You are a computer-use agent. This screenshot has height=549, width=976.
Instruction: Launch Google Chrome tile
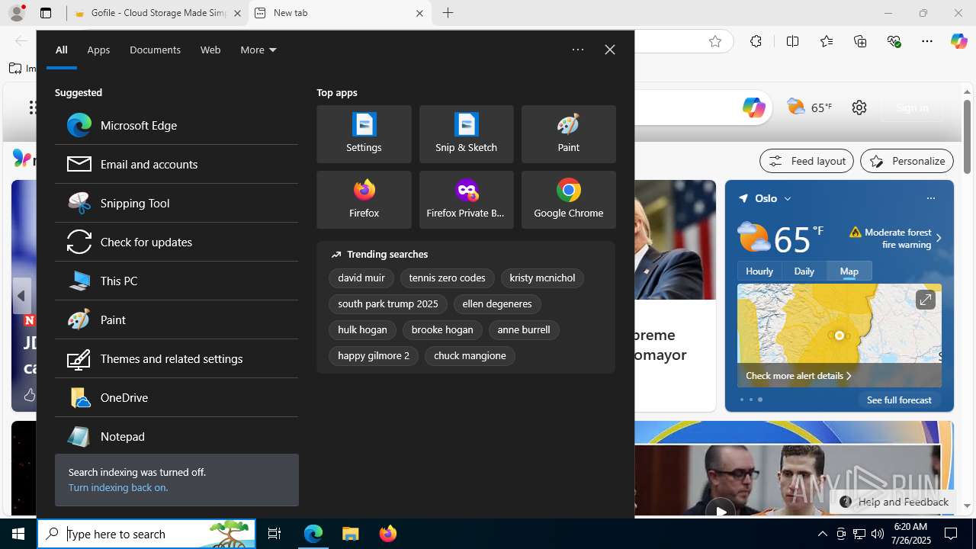[568, 200]
